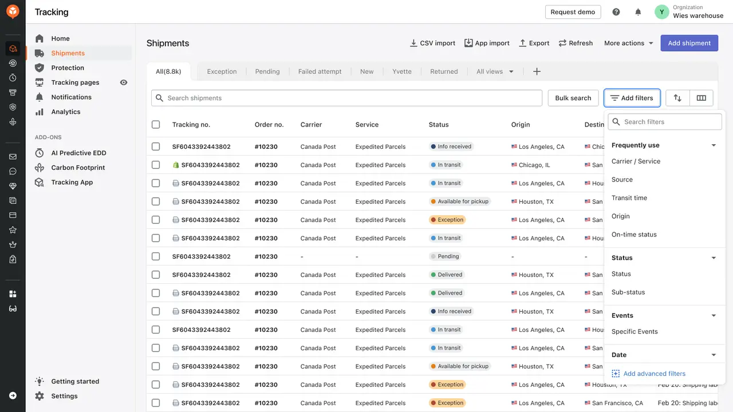Open the notifications bell in the header
Viewport: 733px width, 412px height.
pos(638,12)
